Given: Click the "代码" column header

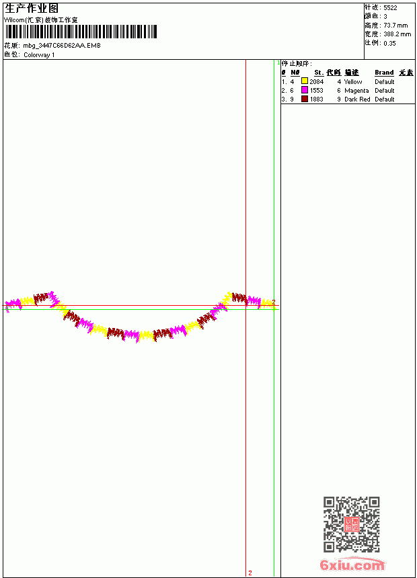Looking at the screenshot, I should pyautogui.click(x=334, y=73).
